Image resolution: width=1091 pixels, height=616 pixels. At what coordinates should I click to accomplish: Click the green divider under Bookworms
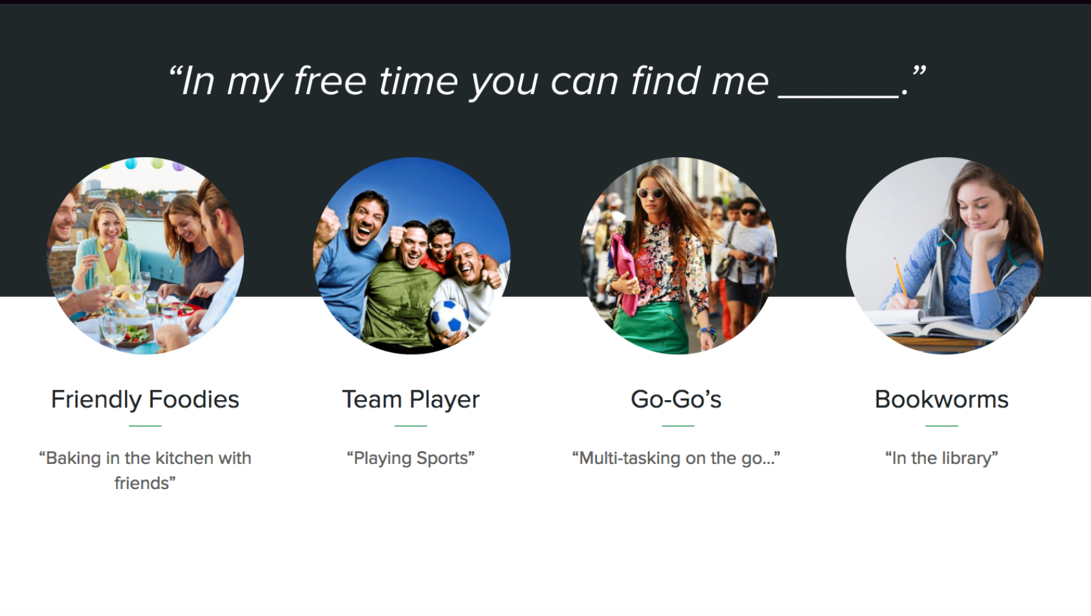point(941,426)
